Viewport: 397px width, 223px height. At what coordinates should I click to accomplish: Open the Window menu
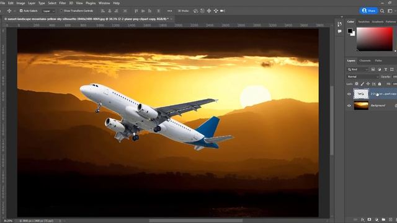pos(104,3)
